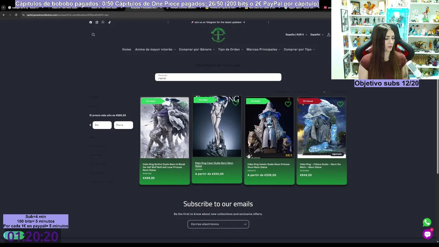Click the browser address bar URL
Image resolution: width=439 pixels, height=247 pixels.
68,15
